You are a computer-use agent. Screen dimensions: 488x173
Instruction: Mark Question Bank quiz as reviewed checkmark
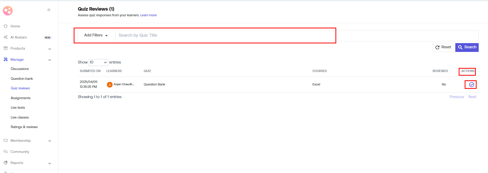point(471,85)
